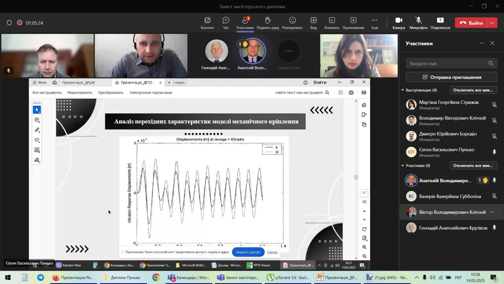504x284 pixels.
Task: Open the Вид layout options
Action: (x=313, y=23)
